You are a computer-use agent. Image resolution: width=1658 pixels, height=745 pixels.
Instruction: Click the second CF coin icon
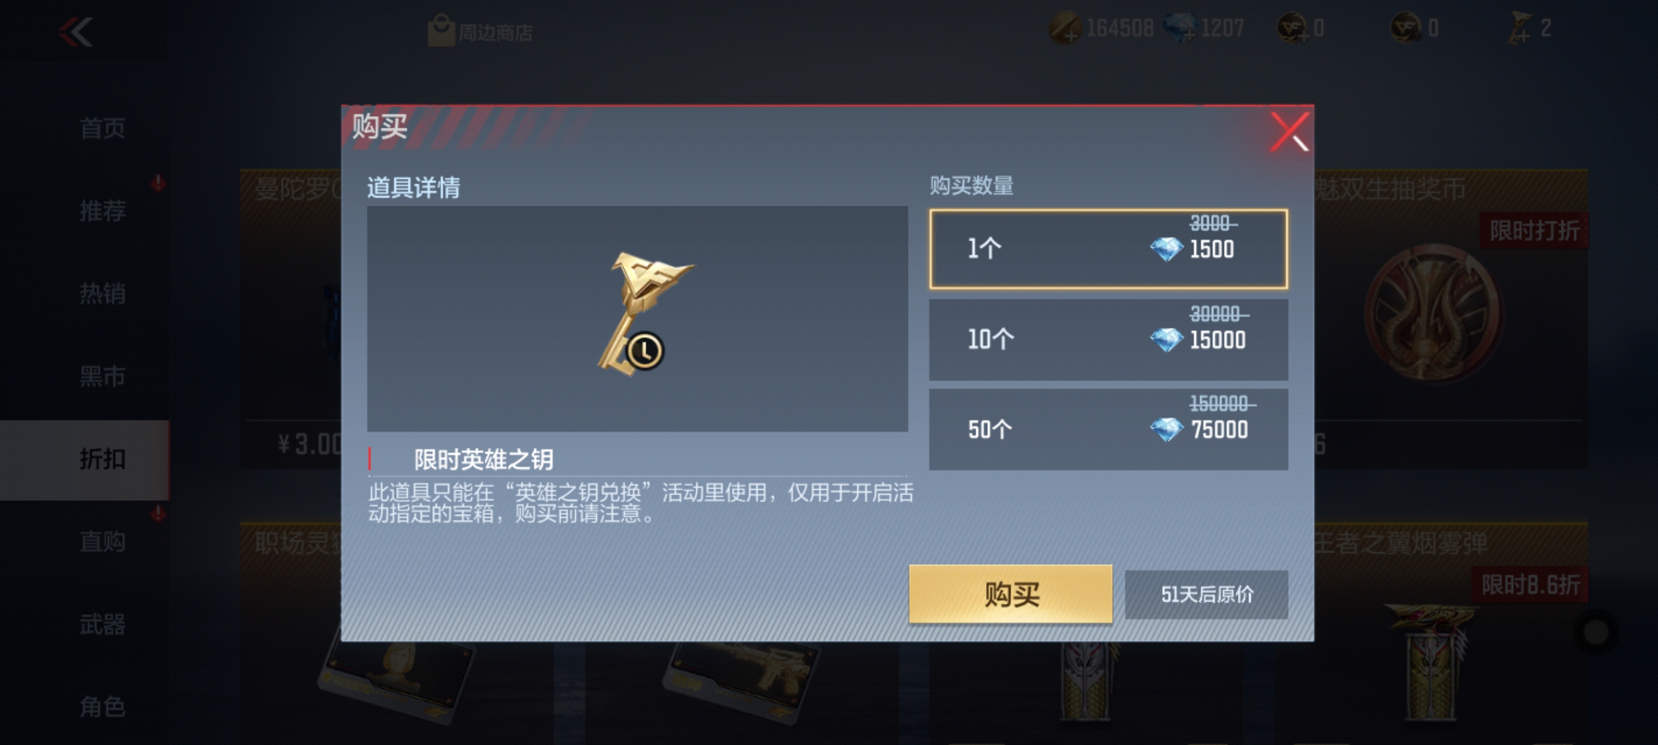click(x=1406, y=28)
